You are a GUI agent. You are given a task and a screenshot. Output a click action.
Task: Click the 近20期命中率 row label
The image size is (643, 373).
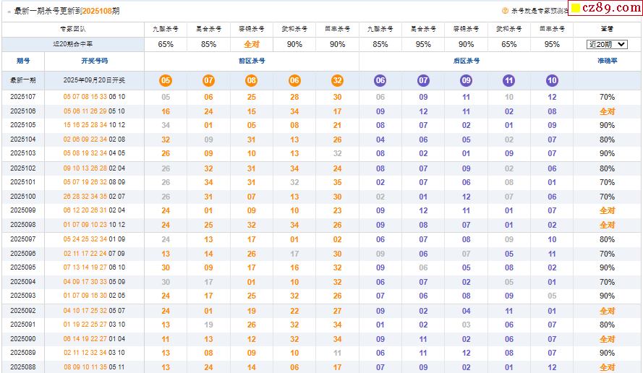tap(73, 44)
